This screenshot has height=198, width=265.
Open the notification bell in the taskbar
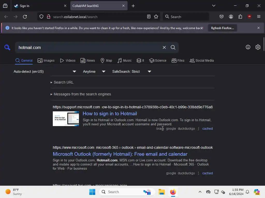247,192
